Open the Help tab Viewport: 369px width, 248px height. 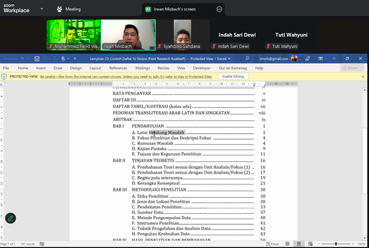259,68
